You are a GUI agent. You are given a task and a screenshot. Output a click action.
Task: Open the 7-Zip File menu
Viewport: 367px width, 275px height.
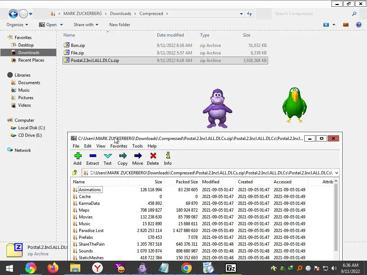tap(76, 146)
